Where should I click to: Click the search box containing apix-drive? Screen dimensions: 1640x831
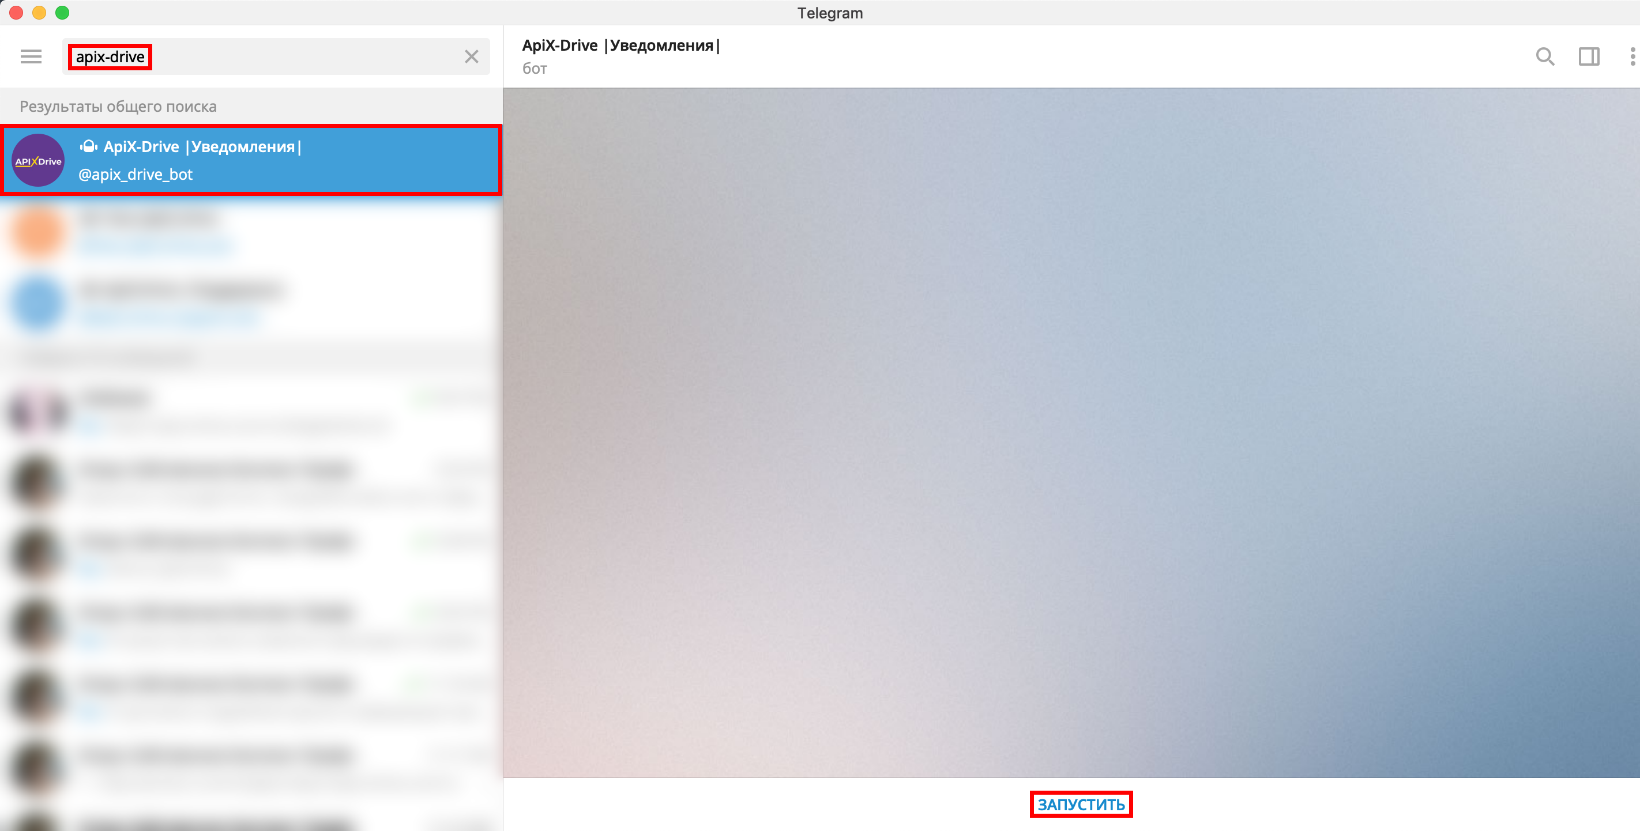tap(276, 56)
